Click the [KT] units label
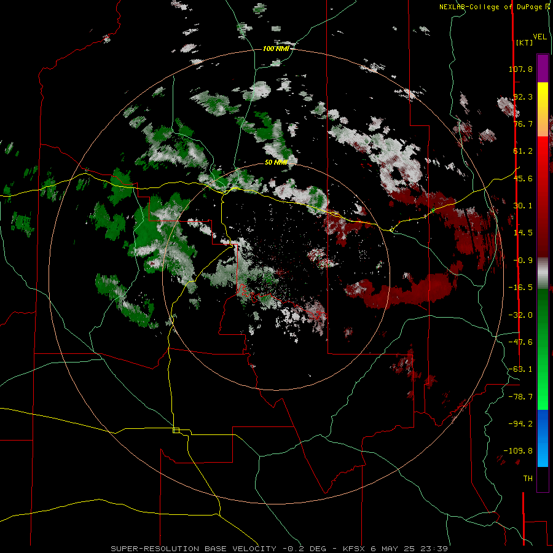Screen dimensions: 553x553 tap(524, 42)
